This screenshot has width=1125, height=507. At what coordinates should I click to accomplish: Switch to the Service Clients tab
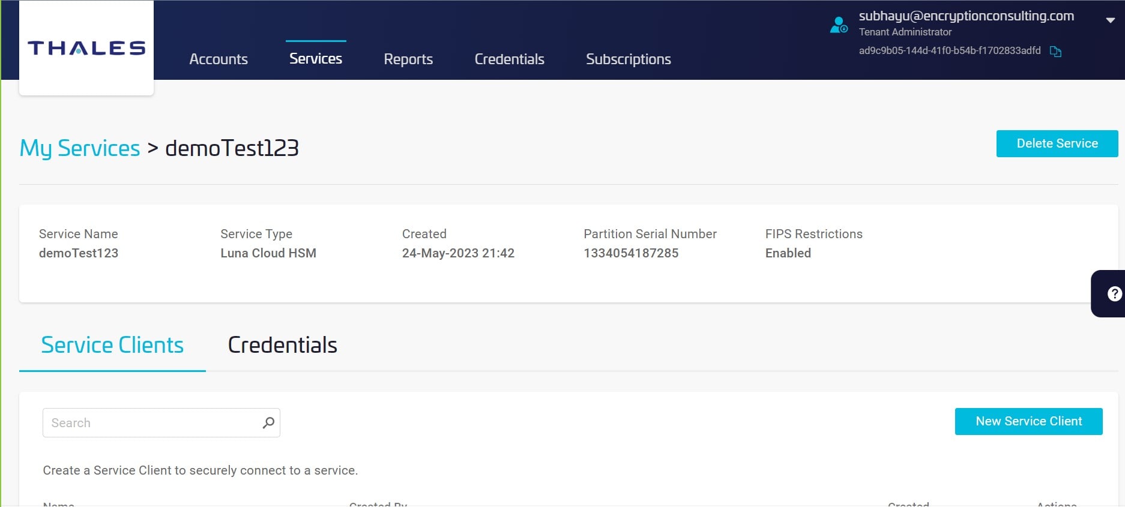pyautogui.click(x=112, y=345)
